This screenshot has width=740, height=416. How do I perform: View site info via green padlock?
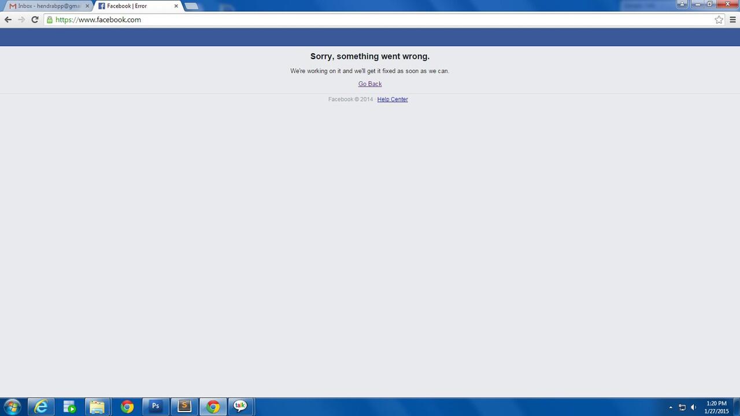(50, 20)
